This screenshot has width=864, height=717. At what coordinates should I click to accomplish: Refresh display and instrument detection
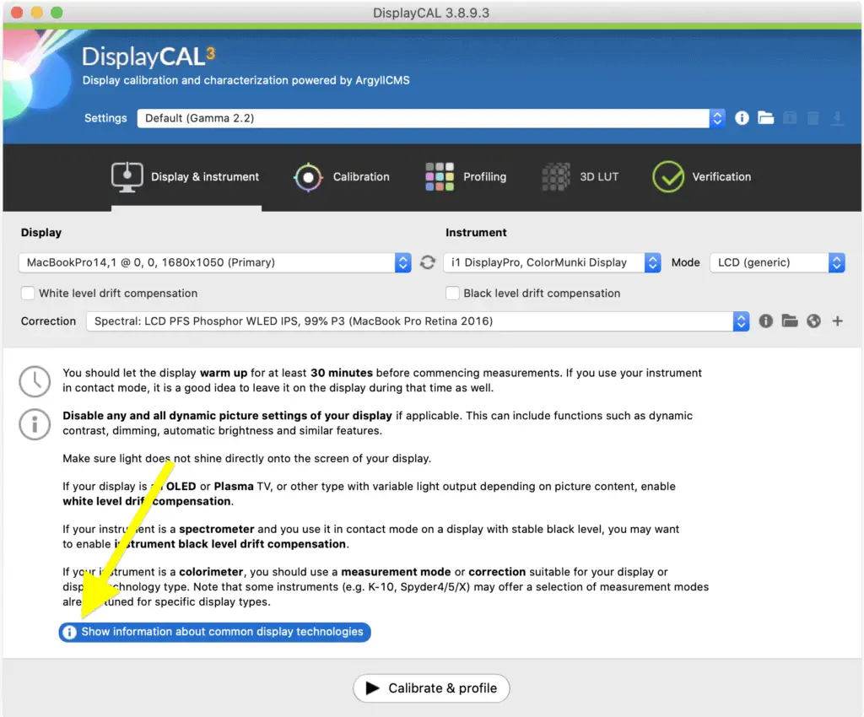(428, 262)
